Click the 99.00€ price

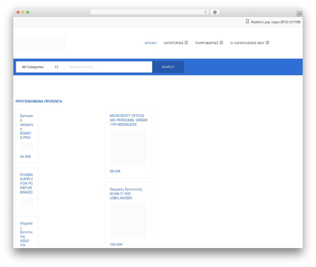[115, 171]
